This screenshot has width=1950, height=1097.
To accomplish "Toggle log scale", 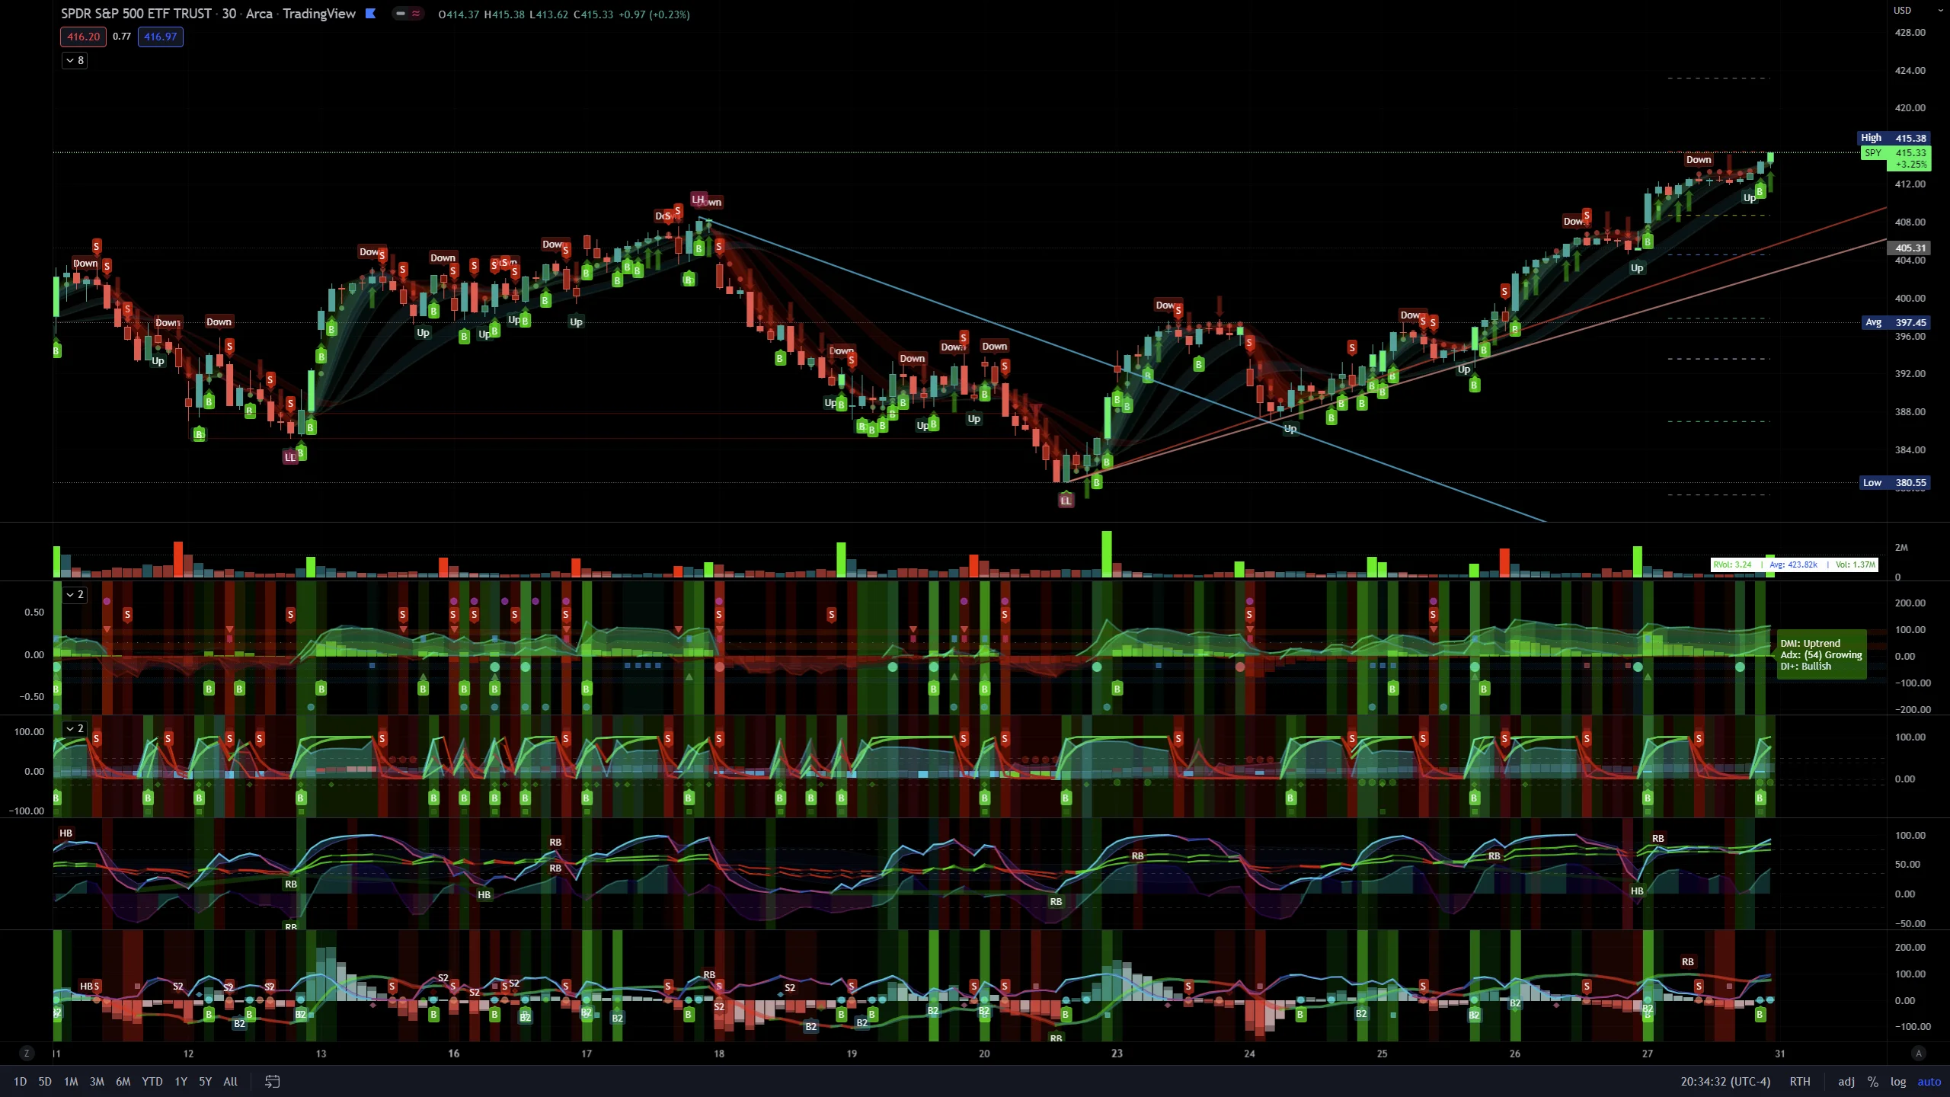I will coord(1897,1082).
